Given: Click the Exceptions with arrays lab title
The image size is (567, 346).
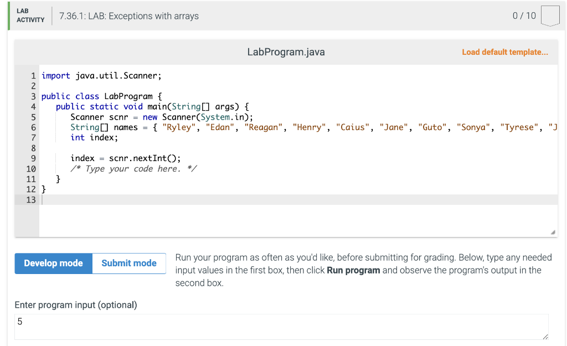Looking at the screenshot, I should [x=129, y=16].
